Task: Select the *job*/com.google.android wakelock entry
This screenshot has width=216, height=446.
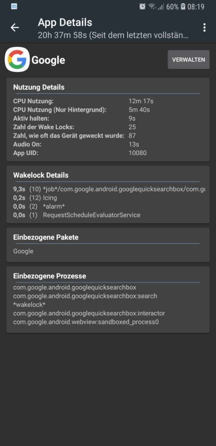Action: [109, 189]
